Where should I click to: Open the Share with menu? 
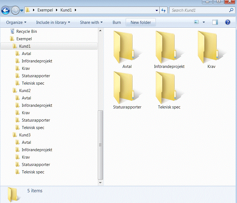pos(91,22)
